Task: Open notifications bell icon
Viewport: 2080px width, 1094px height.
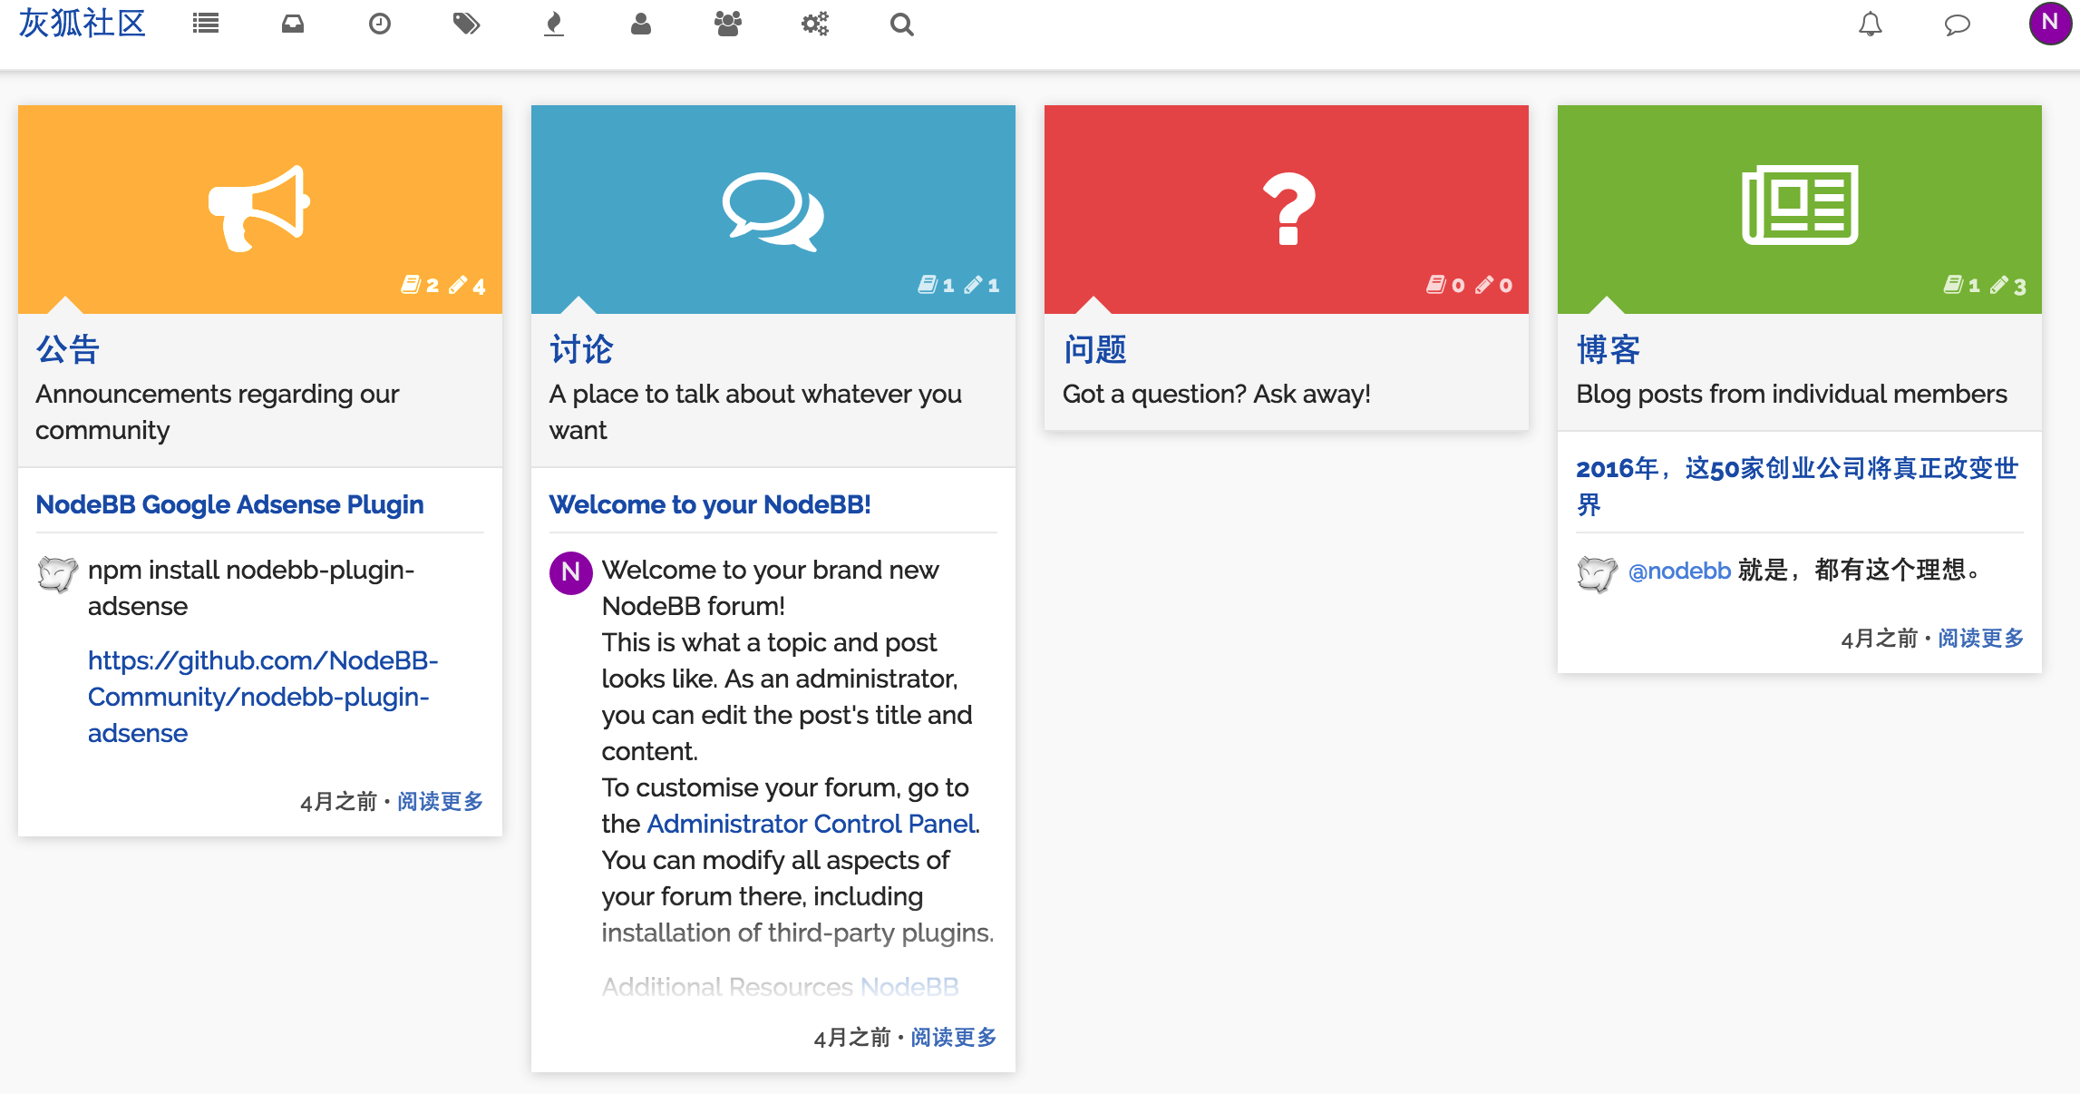Action: tap(1870, 24)
